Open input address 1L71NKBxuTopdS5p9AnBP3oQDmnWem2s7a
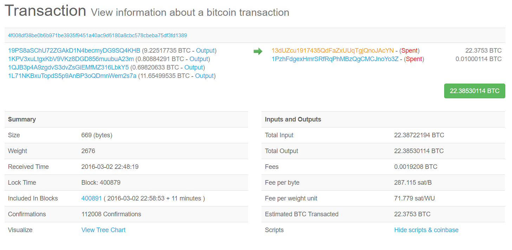Image resolution: width=512 pixels, height=250 pixels. [x=72, y=76]
